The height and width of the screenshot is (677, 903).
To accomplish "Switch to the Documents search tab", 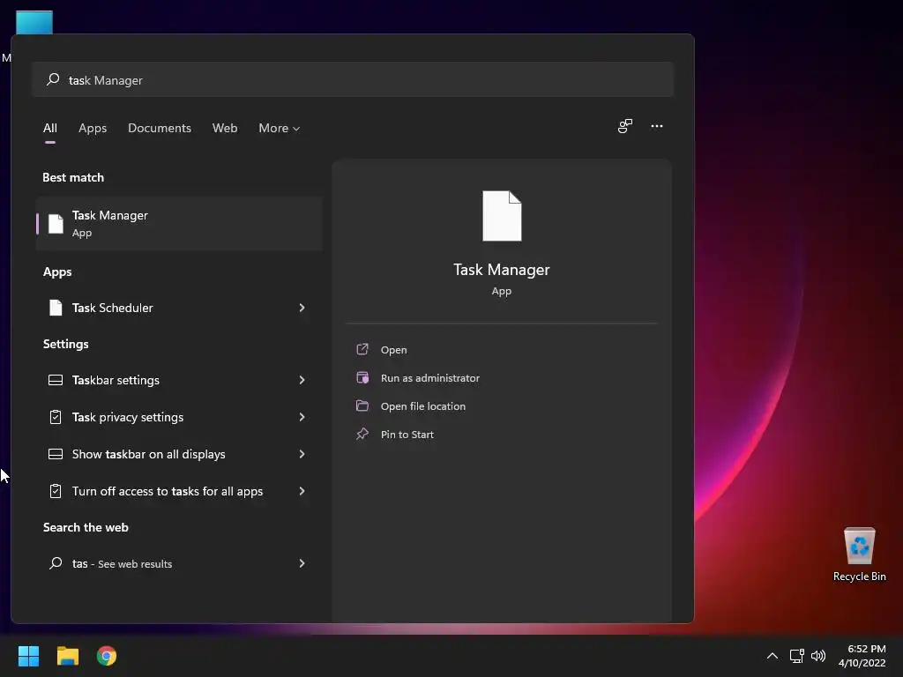I will point(160,128).
